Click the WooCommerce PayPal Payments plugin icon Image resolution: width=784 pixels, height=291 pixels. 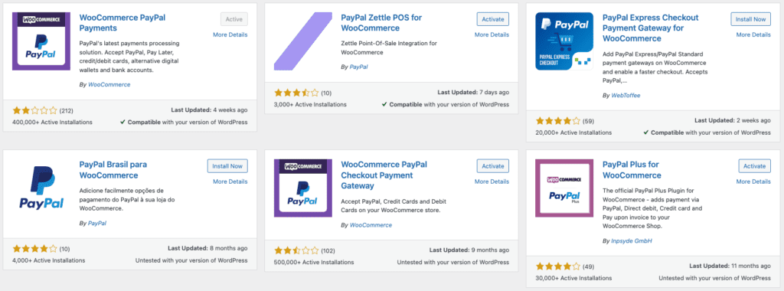(41, 41)
